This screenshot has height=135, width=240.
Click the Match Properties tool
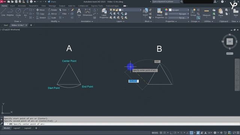[x=159, y=13]
